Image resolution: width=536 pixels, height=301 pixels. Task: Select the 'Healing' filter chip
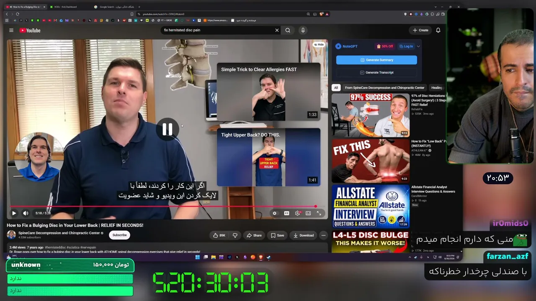[x=437, y=88]
